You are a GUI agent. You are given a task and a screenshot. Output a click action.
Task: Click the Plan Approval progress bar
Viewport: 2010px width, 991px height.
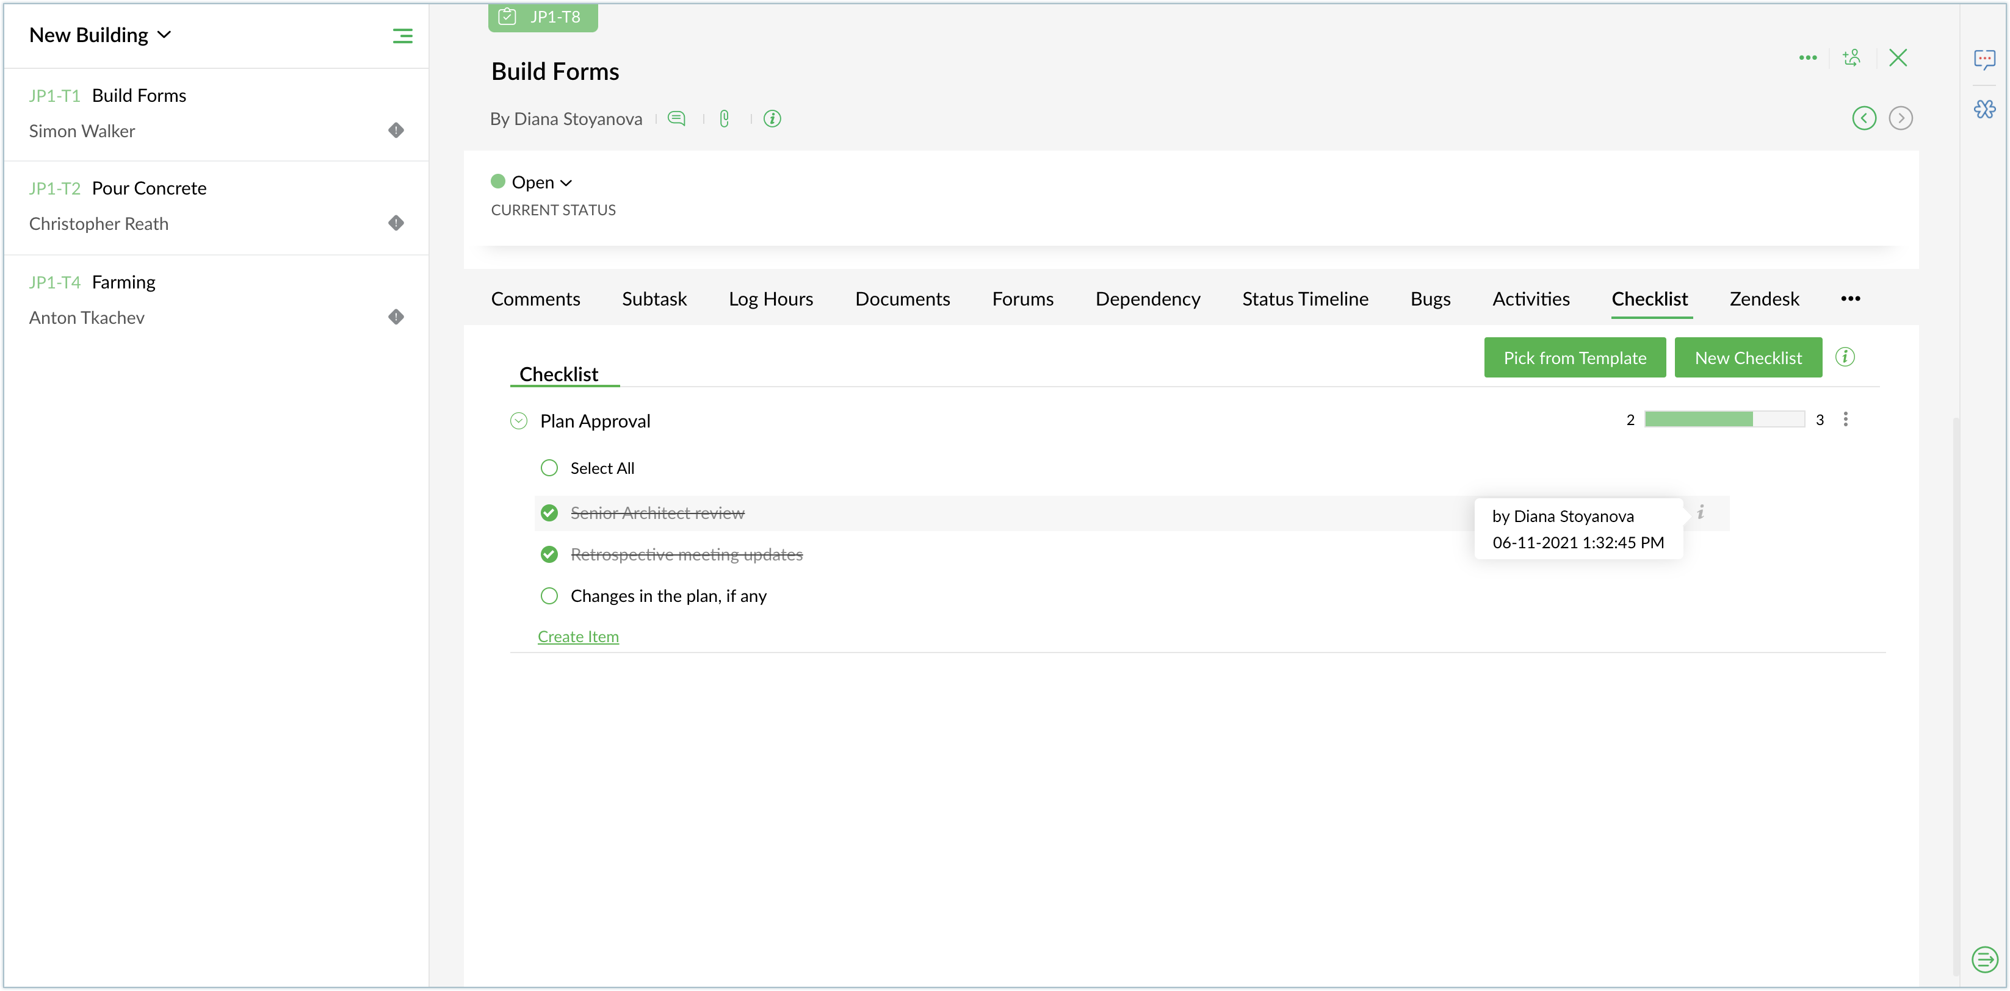click(1724, 420)
